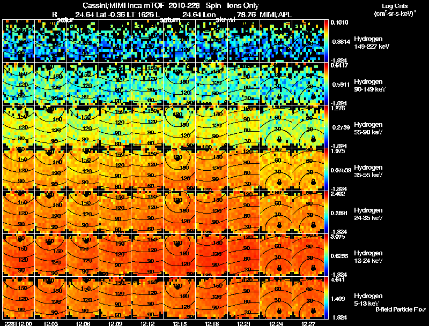This screenshot has width=429, height=326.
Task: Click the 1.276 color scale value
Action: click(338, 108)
